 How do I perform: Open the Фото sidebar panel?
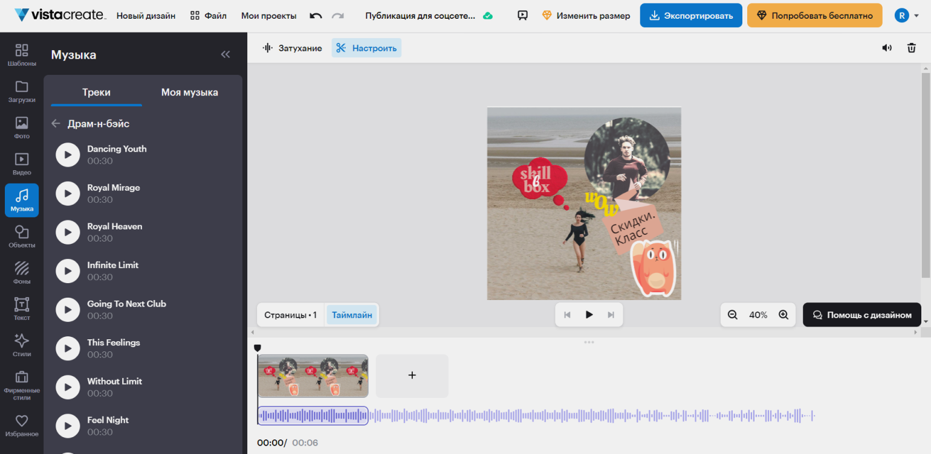click(22, 127)
